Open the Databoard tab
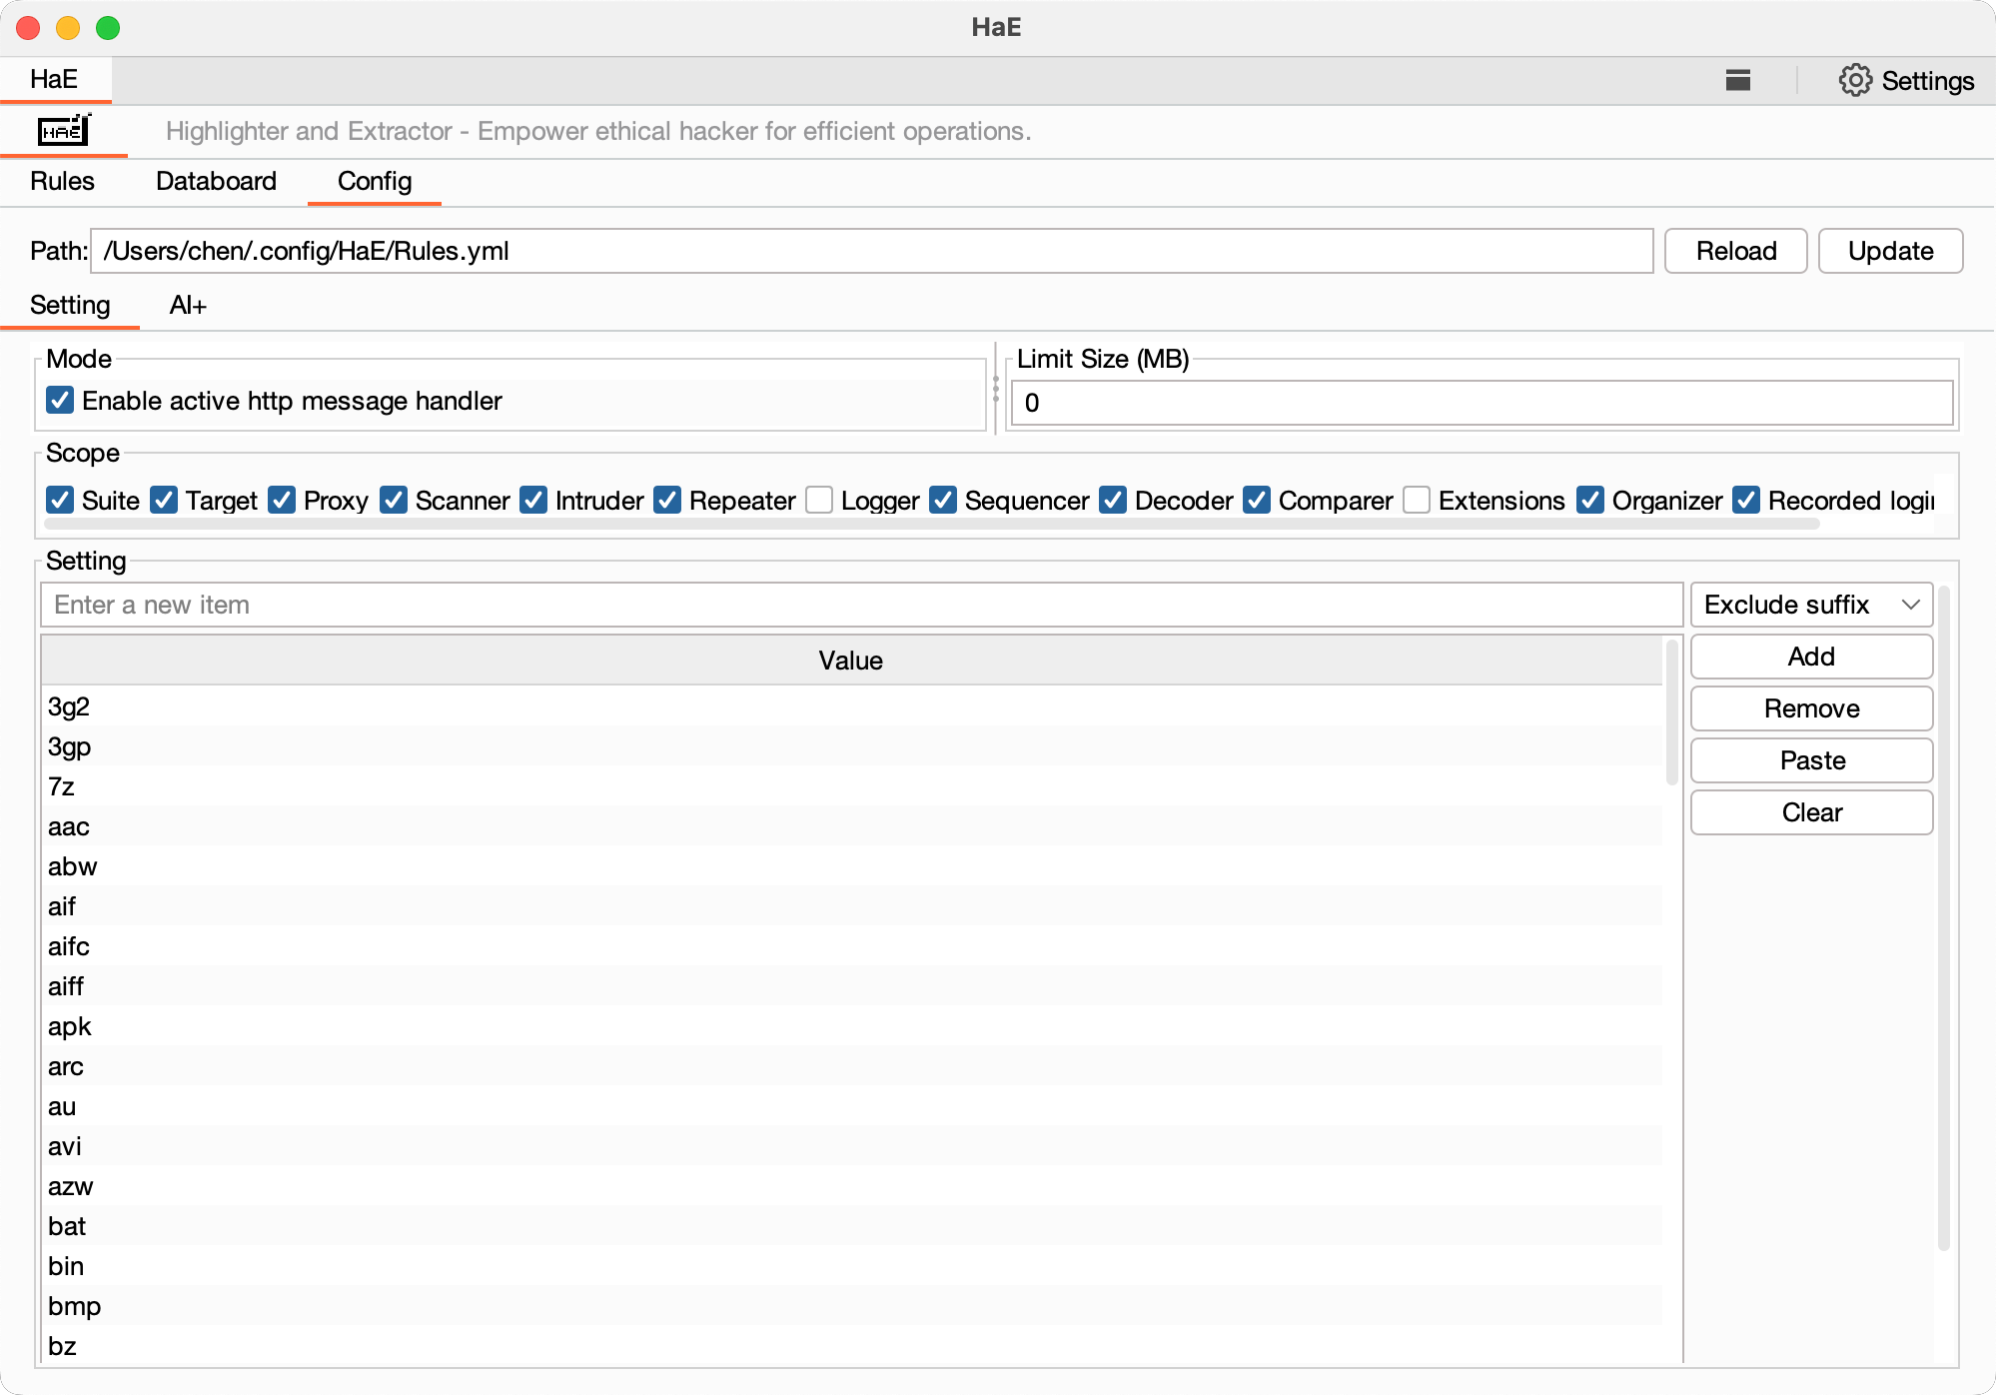 216,181
